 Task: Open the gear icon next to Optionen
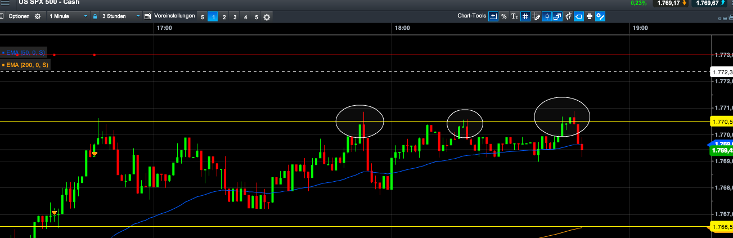[38, 16]
